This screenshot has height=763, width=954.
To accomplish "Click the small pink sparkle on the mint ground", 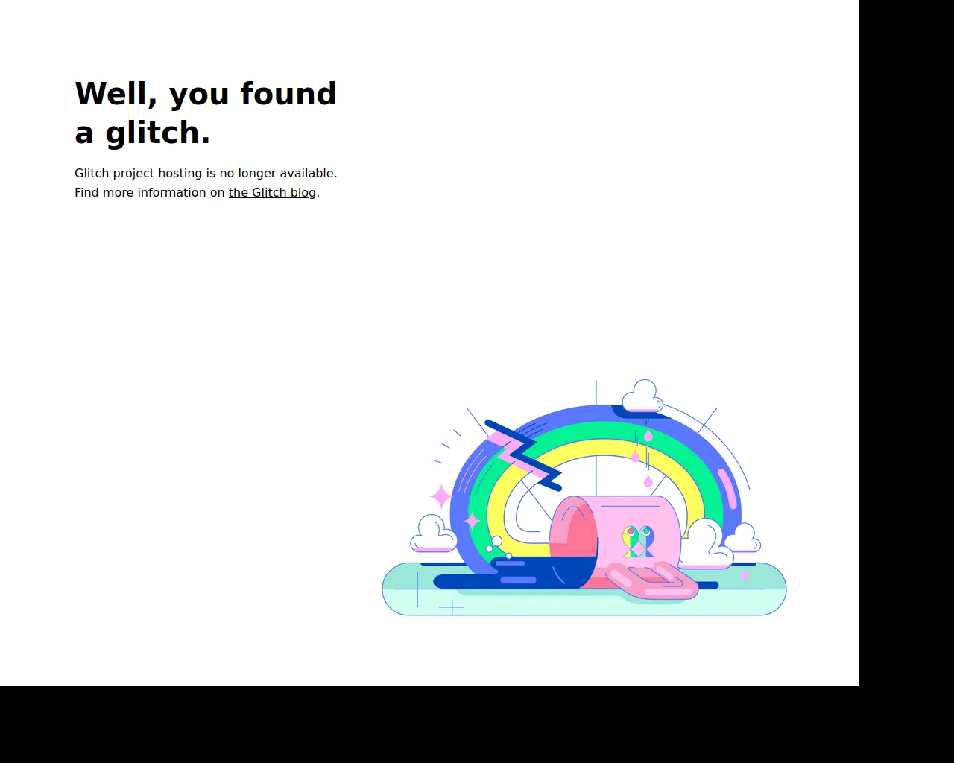I will [745, 576].
